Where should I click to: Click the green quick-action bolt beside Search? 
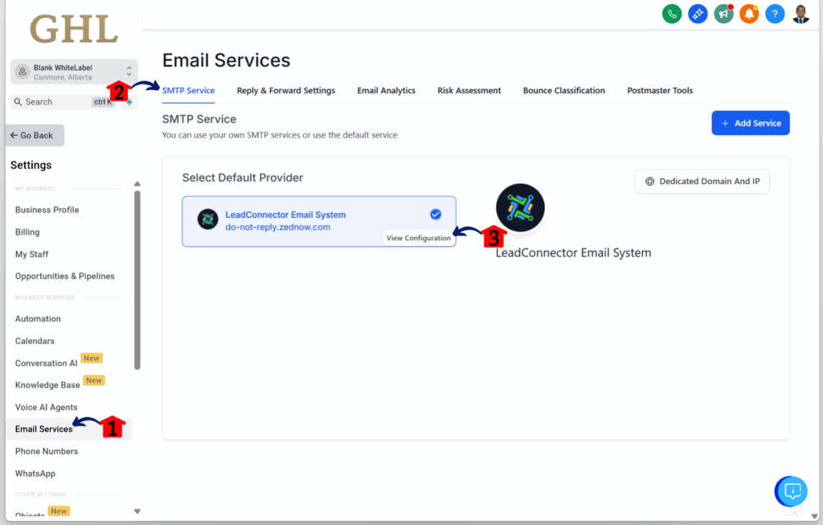tap(129, 102)
